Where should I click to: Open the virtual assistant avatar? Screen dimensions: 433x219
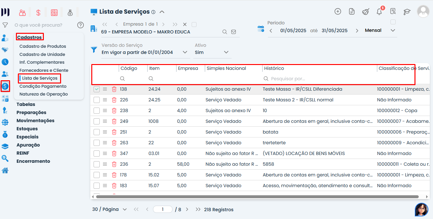coord(421,210)
